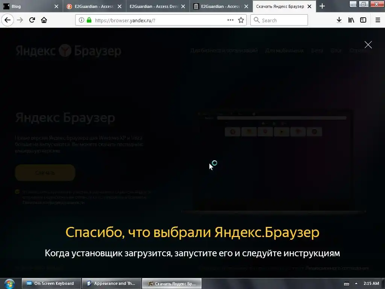Click the installer instruction text line
The image size is (385, 289).
click(192, 253)
